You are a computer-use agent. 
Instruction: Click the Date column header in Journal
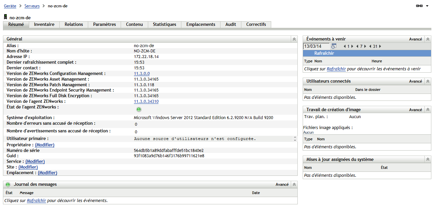pyautogui.click(x=256, y=193)
